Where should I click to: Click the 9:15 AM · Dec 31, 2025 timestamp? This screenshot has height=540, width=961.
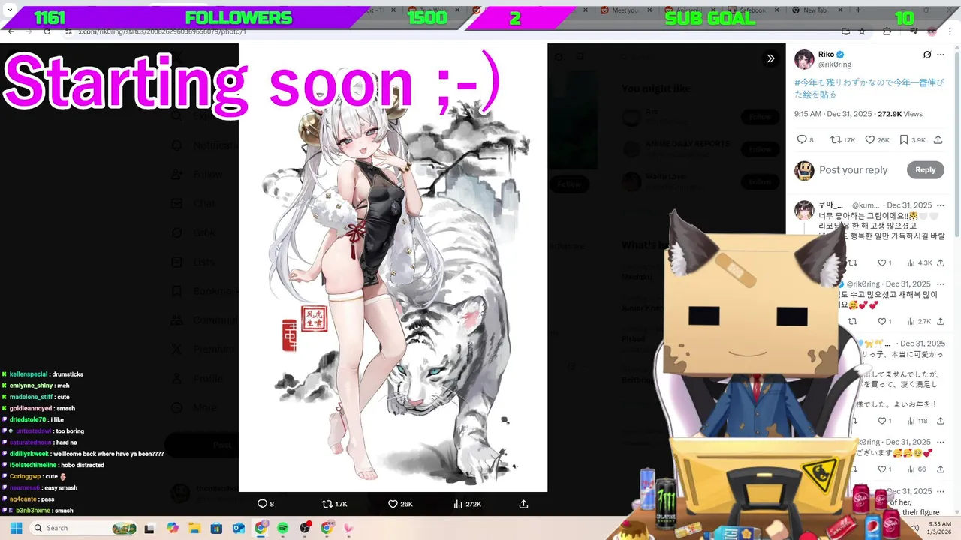point(833,114)
